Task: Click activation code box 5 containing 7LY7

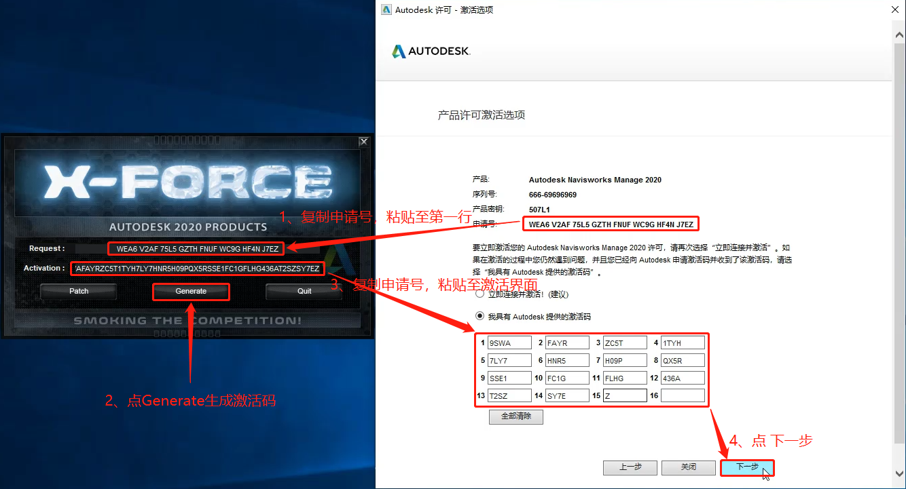Action: click(x=509, y=361)
